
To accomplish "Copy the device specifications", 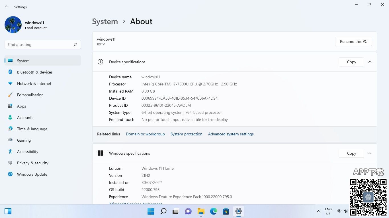I will click(351, 62).
